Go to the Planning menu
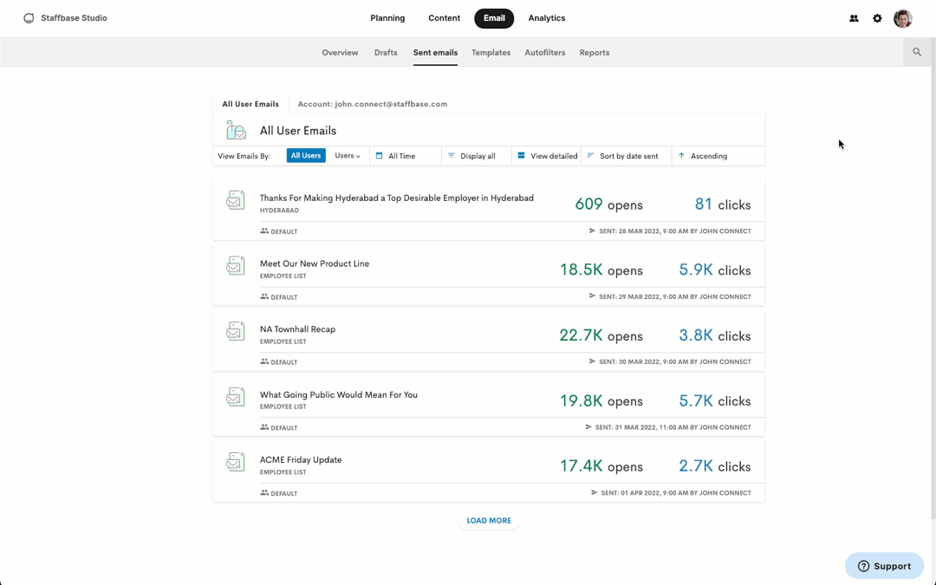The width and height of the screenshot is (936, 585). coord(387,18)
